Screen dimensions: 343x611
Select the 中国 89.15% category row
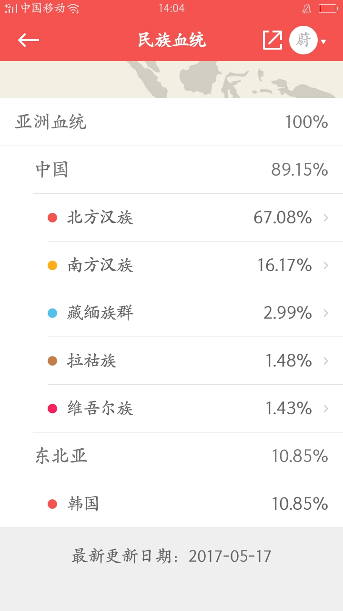(181, 170)
